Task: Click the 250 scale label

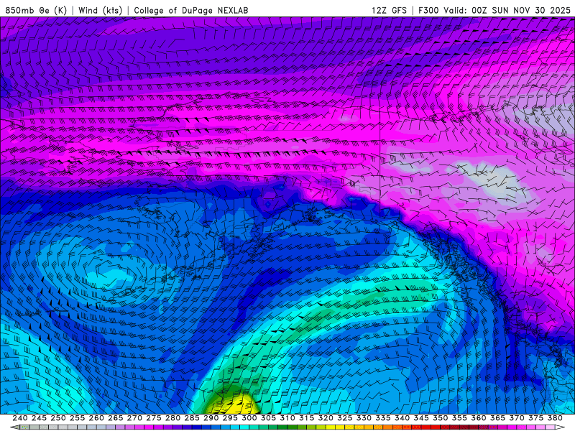Action: coord(58,418)
